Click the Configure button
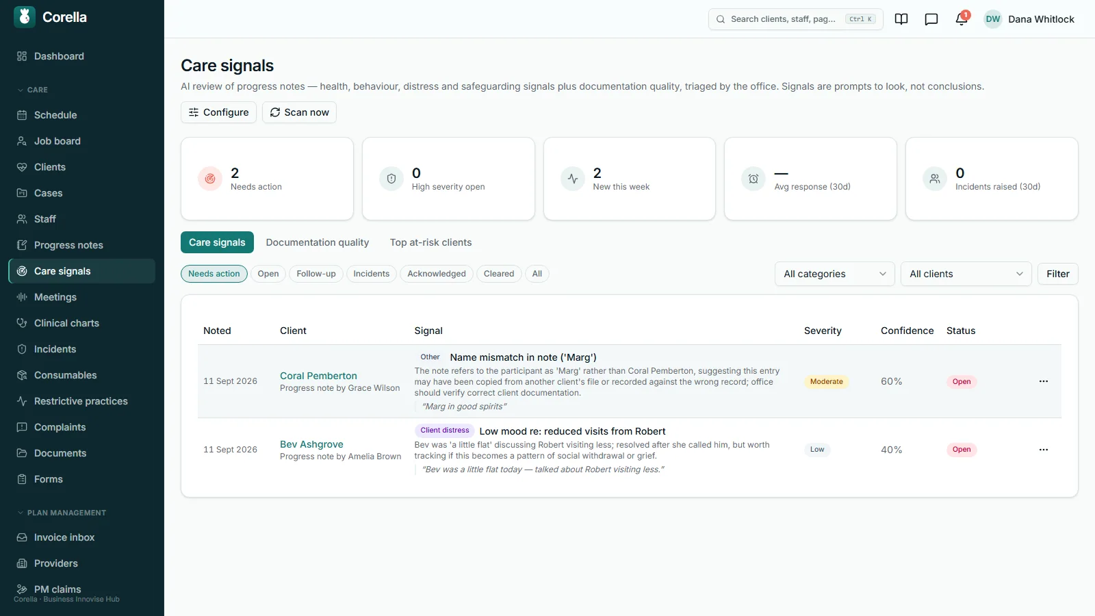 (218, 112)
